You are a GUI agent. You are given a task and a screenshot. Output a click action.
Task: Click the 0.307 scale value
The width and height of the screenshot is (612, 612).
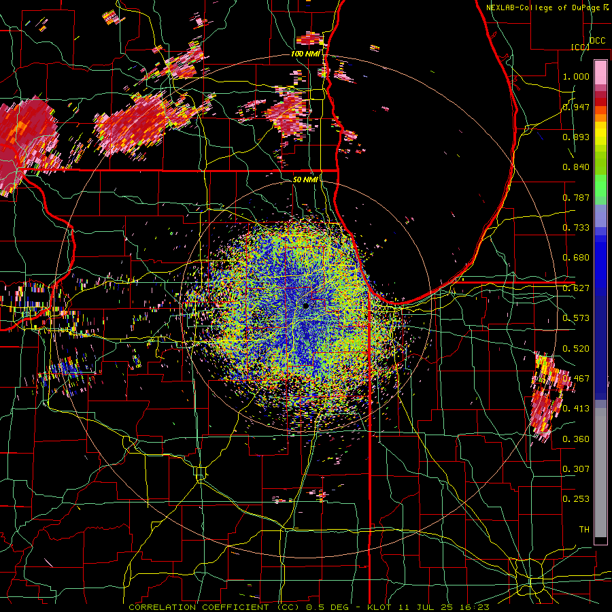tap(576, 469)
